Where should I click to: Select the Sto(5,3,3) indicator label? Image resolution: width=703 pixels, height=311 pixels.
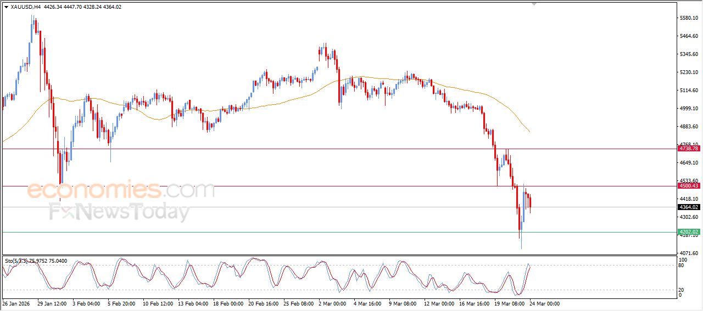pyautogui.click(x=16, y=261)
